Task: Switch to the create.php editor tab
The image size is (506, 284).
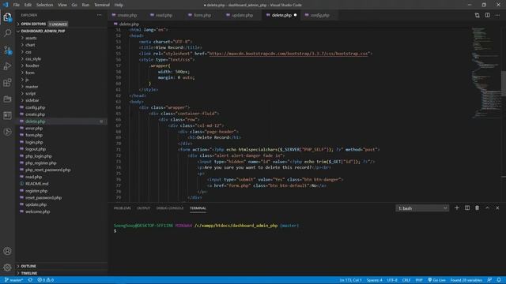Action: [126, 15]
